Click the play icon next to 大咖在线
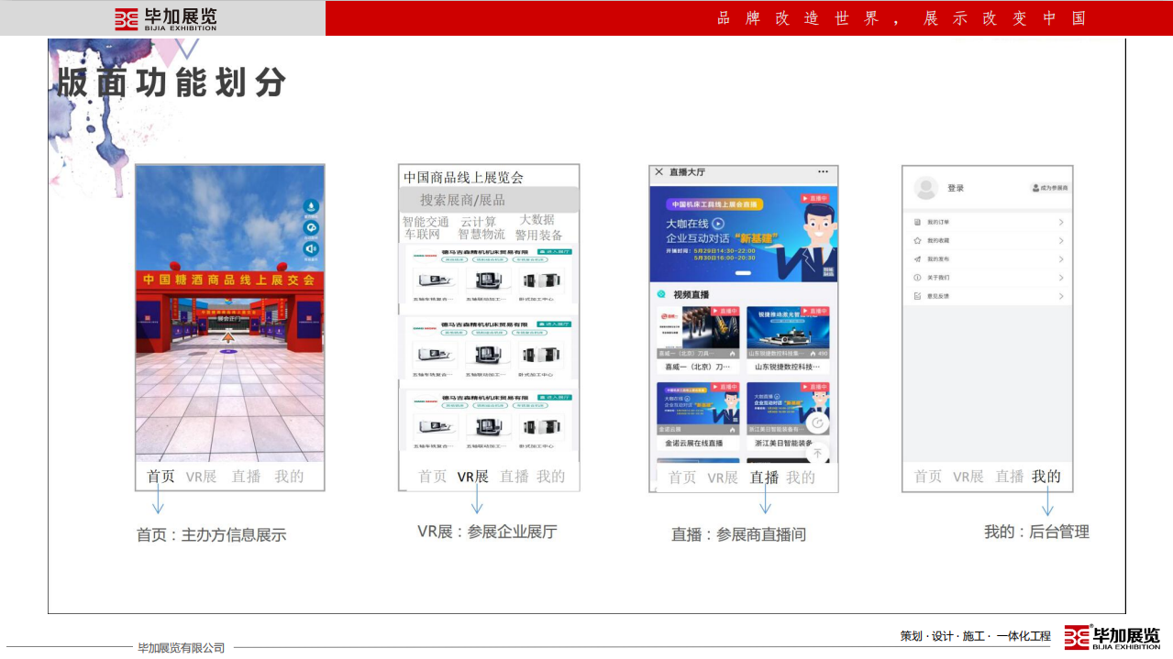Viewport: 1173px width, 659px height. point(719,223)
